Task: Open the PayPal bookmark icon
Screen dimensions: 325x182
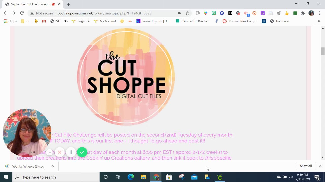Action: (264, 21)
